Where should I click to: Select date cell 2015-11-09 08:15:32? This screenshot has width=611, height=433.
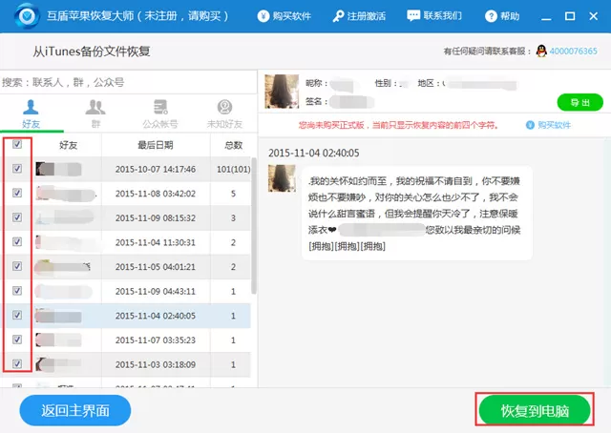[x=156, y=218]
